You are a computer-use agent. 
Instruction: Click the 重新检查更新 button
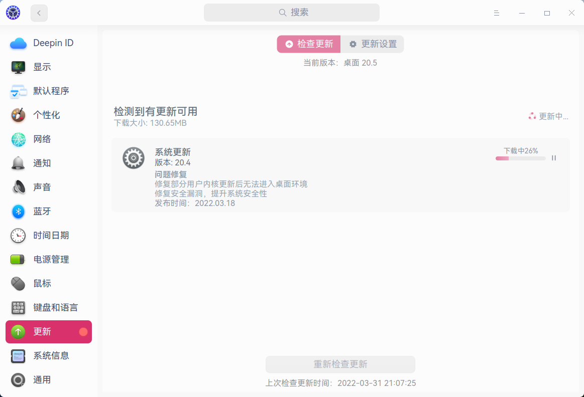[340, 364]
